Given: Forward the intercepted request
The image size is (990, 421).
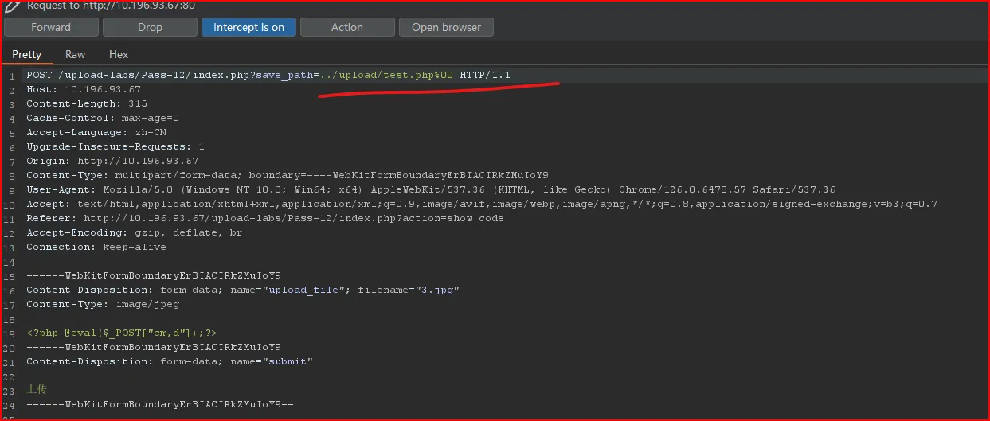Looking at the screenshot, I should tap(51, 27).
